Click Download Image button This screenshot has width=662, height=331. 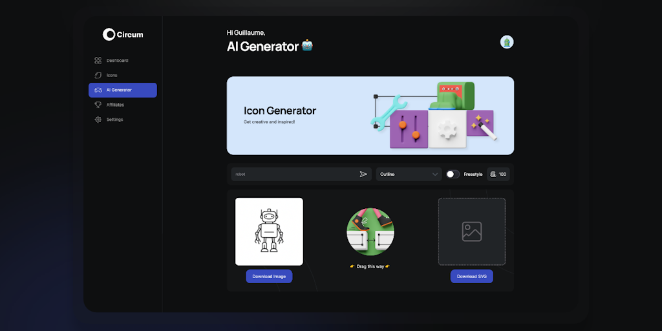coord(269,277)
